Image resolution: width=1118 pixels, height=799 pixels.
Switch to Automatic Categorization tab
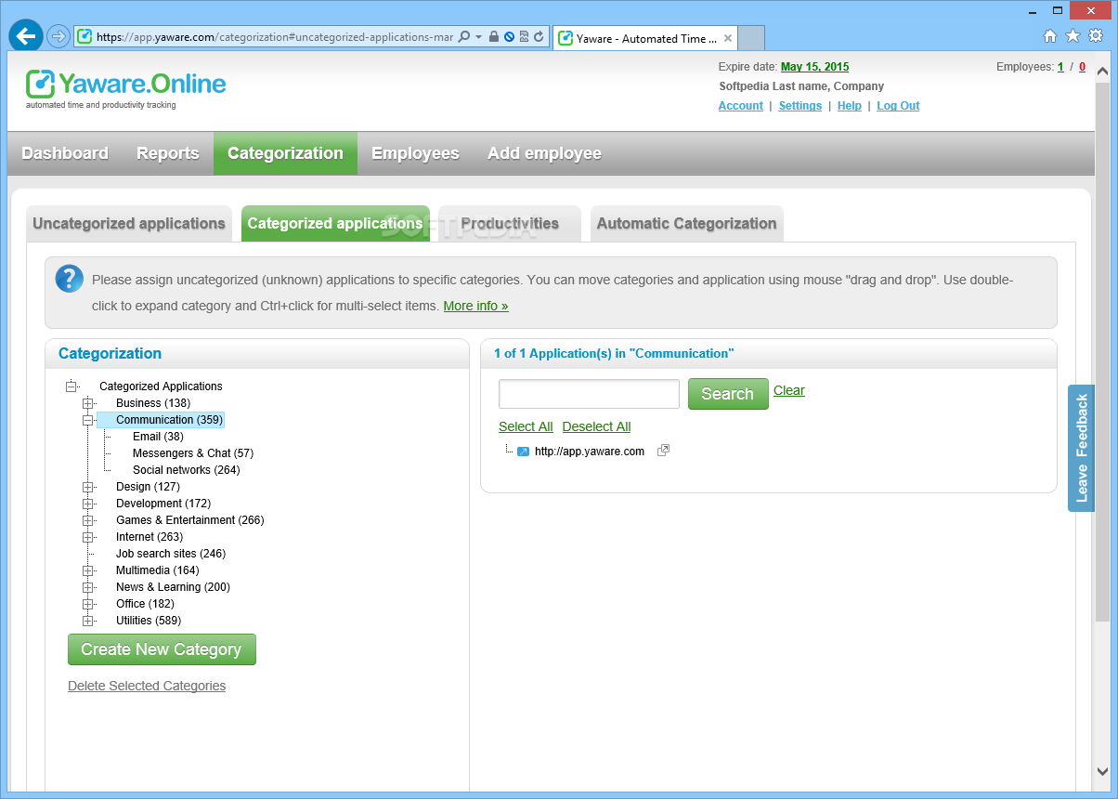pyautogui.click(x=686, y=224)
